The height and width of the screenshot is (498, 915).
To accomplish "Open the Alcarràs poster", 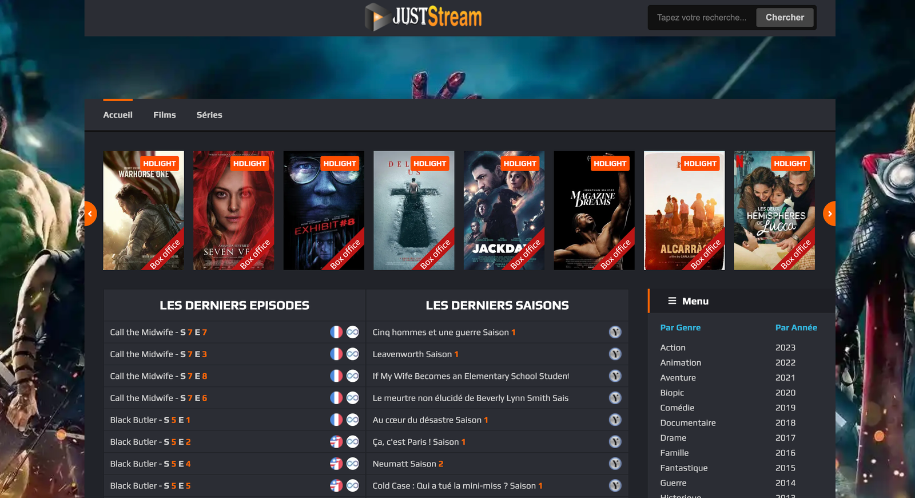I will pos(684,211).
